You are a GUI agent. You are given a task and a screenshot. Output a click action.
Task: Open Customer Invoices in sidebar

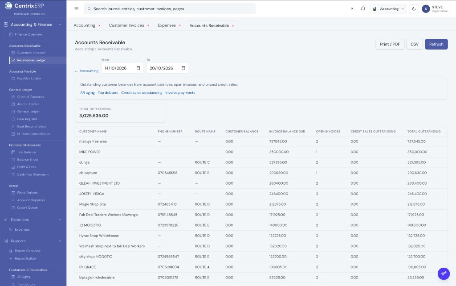[x=31, y=53]
